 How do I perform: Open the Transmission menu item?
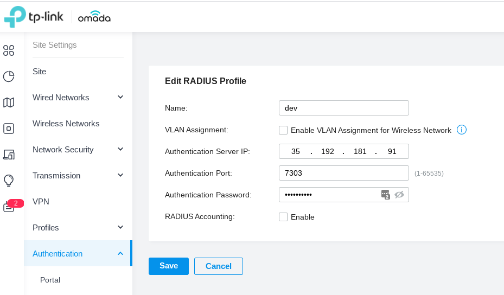click(x=78, y=176)
